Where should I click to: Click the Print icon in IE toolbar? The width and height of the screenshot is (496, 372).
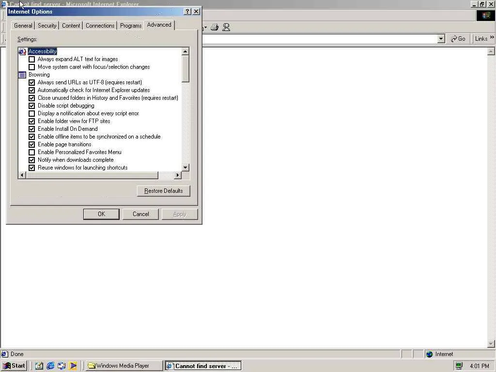[215, 27]
